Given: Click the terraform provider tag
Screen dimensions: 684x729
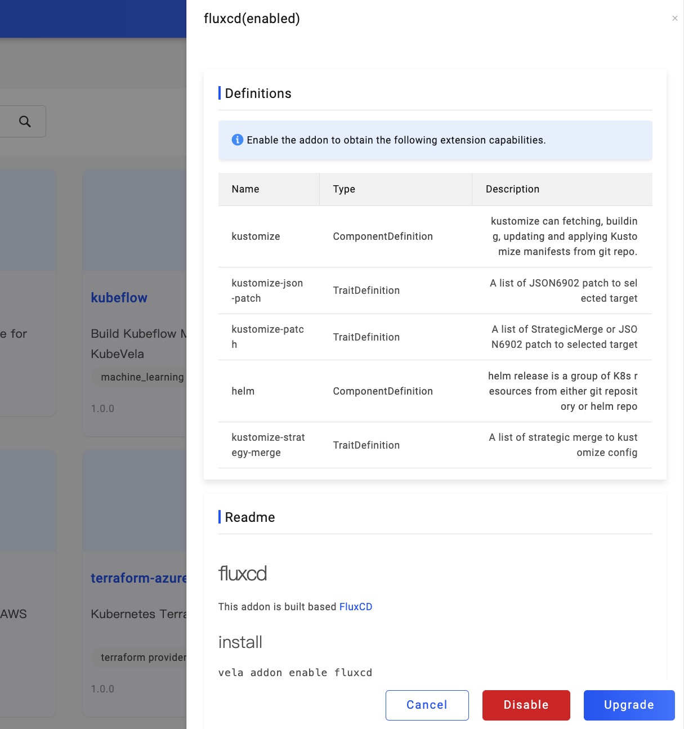Looking at the screenshot, I should click(143, 658).
